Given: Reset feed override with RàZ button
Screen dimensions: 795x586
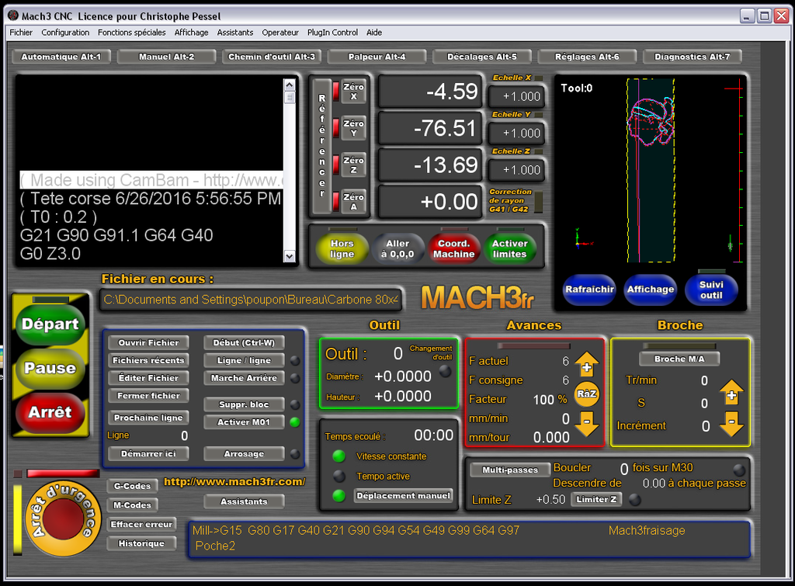Looking at the screenshot, I should 587,394.
